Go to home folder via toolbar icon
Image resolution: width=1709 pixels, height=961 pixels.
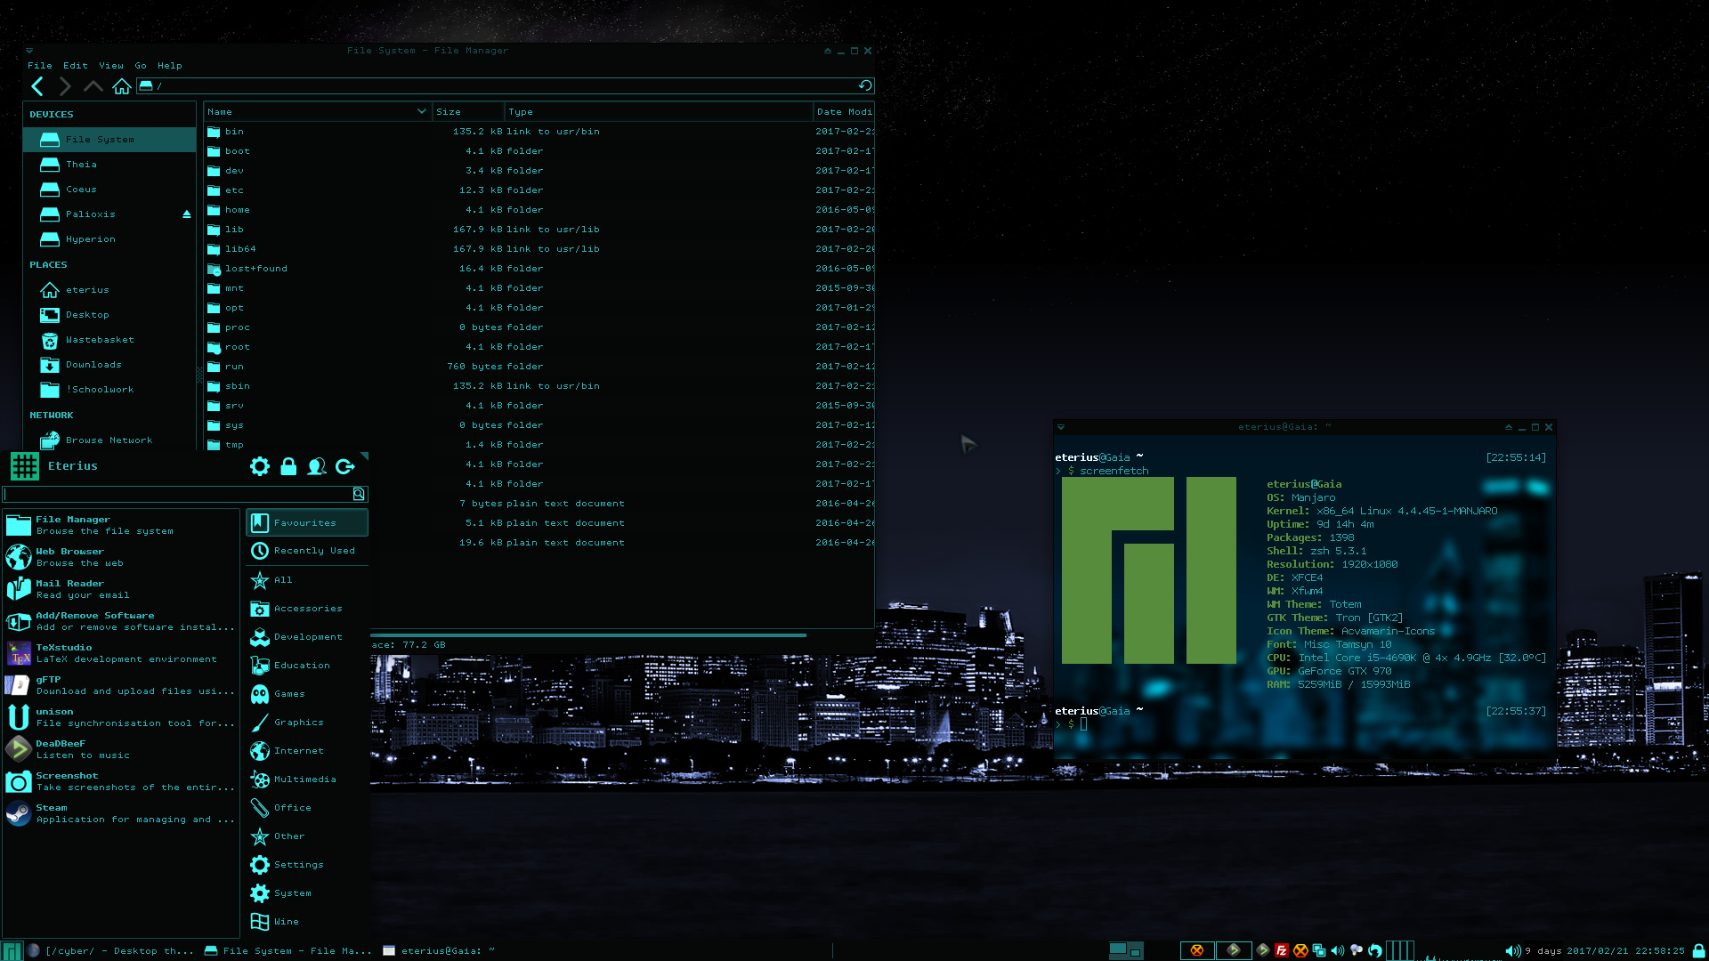point(122,86)
